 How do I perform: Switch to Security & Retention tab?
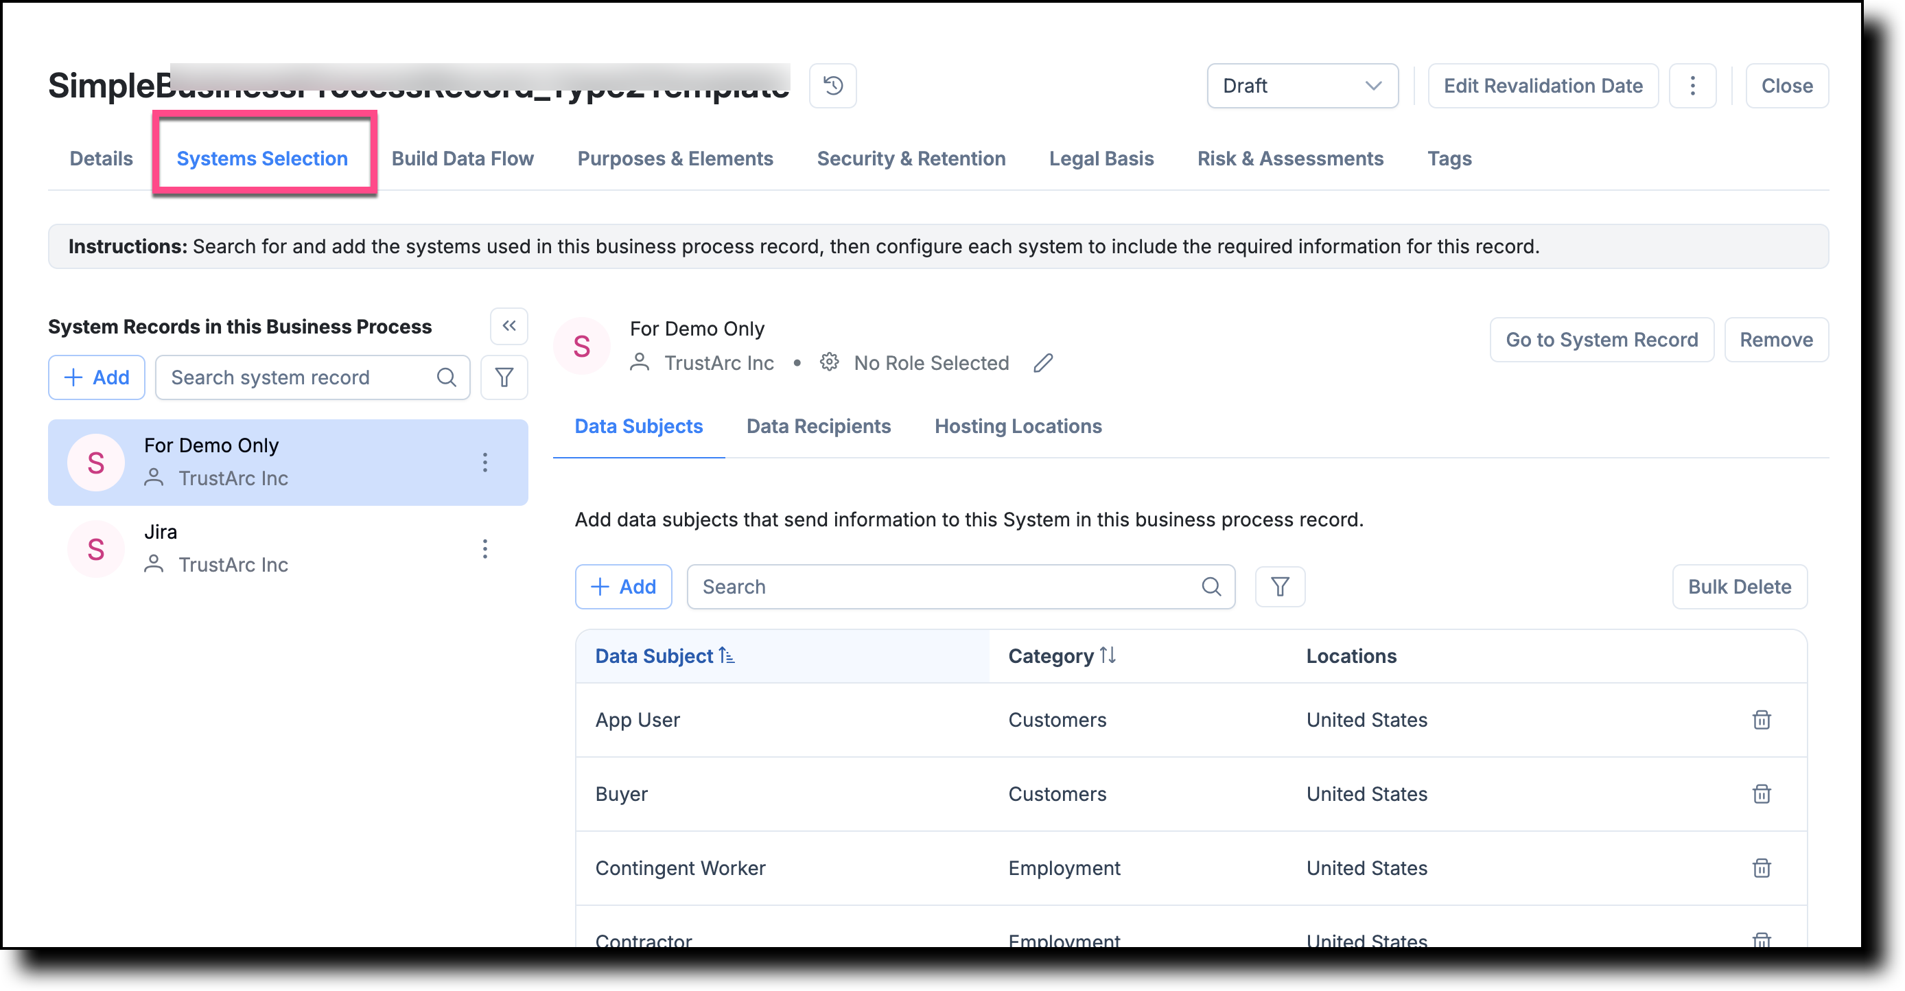pyautogui.click(x=911, y=159)
